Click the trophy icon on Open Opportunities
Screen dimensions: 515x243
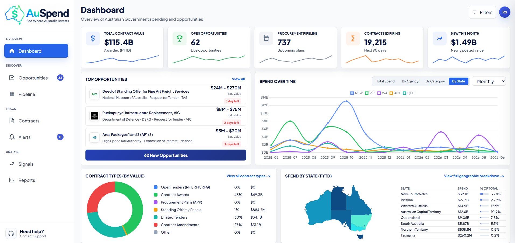pos(180,38)
